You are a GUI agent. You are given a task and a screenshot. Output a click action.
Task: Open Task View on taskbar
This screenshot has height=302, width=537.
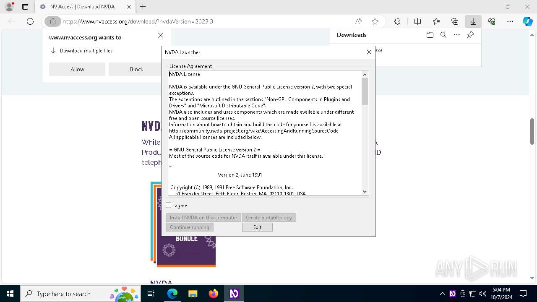151,294
